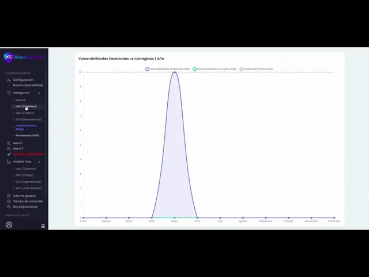Open the user profile avatar icon

pos(9,224)
